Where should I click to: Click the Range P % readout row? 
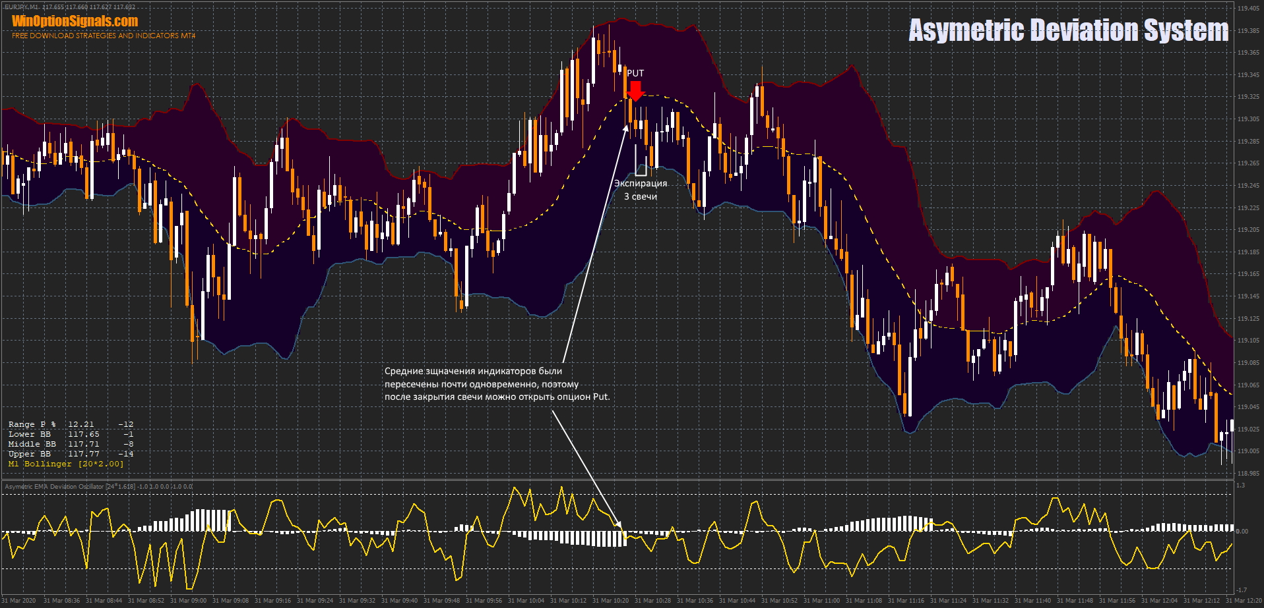coord(71,424)
